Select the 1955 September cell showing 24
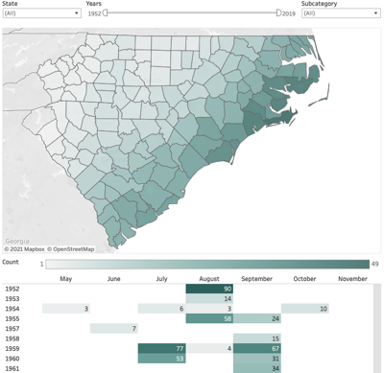This screenshot has height=373, width=384. coord(257,318)
